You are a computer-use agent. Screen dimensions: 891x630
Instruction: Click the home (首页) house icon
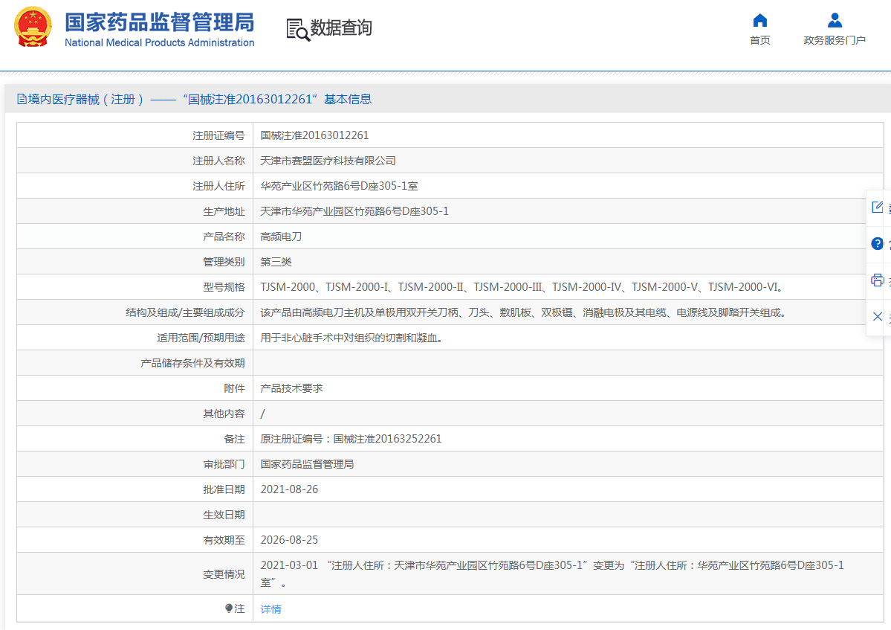[x=759, y=20]
